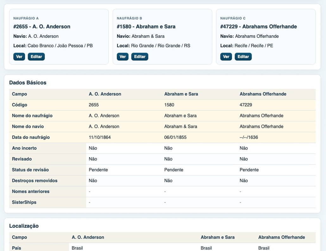Select the #2655 - A. O. Anderson card title
This screenshot has height=251, width=326.
coord(42,27)
